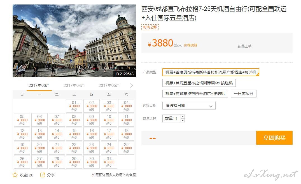This screenshot has height=184, width=301.
Task: Open the 请选择日期 dropdown
Action: click(x=189, y=106)
